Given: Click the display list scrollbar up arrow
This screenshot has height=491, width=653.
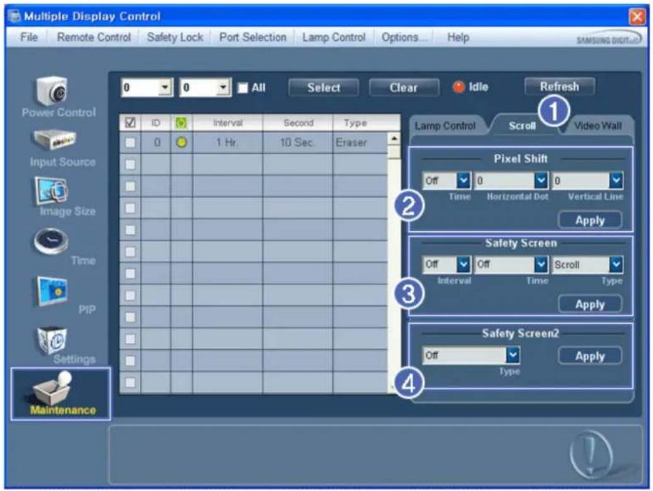Looking at the screenshot, I should click(394, 139).
